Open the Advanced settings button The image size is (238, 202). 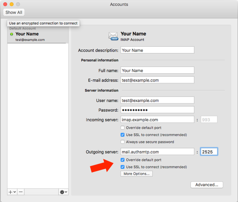click(x=207, y=185)
